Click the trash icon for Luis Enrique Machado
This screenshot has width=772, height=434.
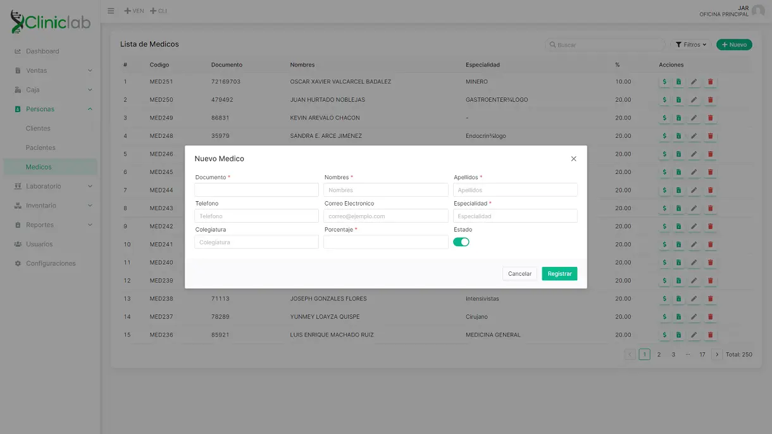pos(710,335)
